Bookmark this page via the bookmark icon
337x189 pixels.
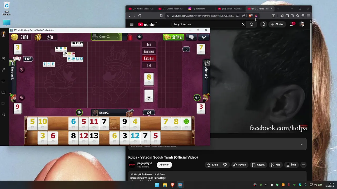(x=161, y=16)
